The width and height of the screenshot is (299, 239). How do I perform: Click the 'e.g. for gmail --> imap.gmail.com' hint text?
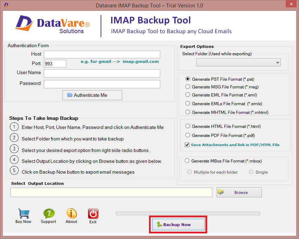click(120, 61)
